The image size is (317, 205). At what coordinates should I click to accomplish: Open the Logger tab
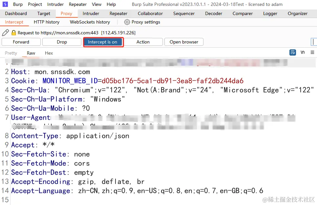pos(270,13)
